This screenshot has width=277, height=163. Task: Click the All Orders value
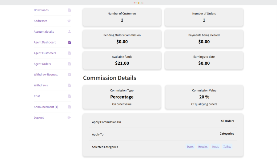point(227,121)
